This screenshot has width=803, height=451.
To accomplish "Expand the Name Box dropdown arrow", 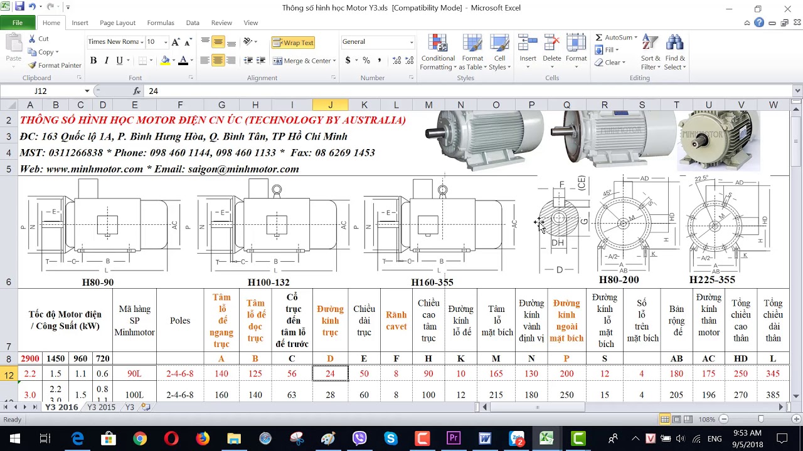I will click(x=87, y=91).
